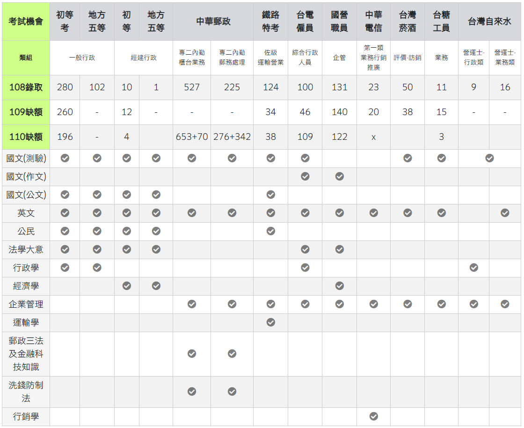Click 公民 checkmark under 初等考
The width and height of the screenshot is (524, 428).
coord(65,231)
